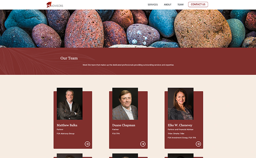The width and height of the screenshot is (256, 158).
Task: Open the Matthew Balka name link
Action: [67, 125]
